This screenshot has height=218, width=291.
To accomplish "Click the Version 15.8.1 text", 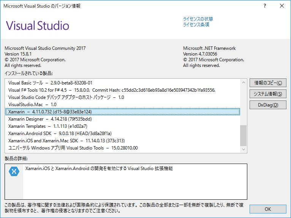I will pos(18,54).
